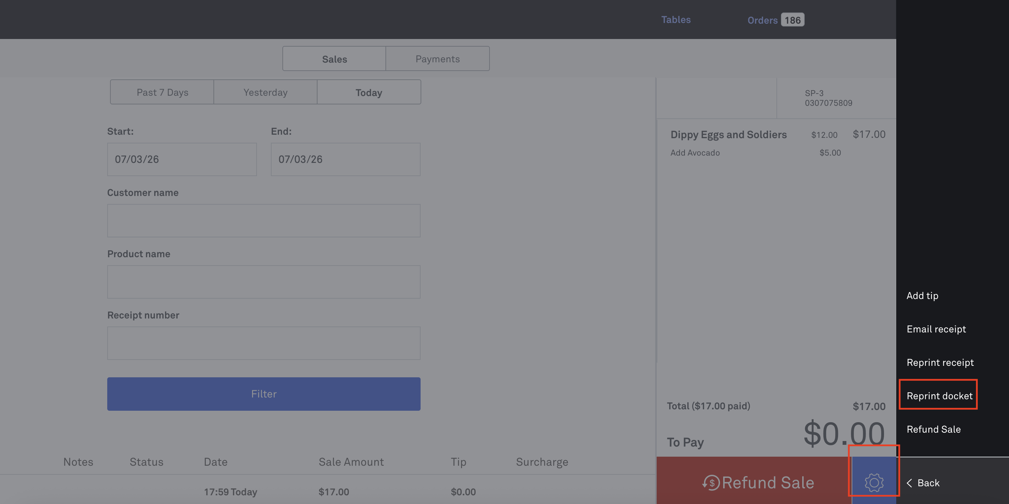This screenshot has height=504, width=1009.
Task: Select Today date range
Action: [369, 93]
